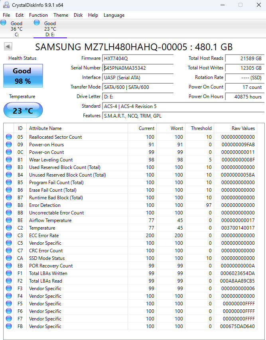Click the Transfer Mode field SATA/600
This screenshot has width=266, height=340.
(x=138, y=87)
